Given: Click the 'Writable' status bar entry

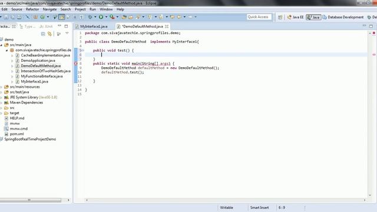Looking at the screenshot, I should pyautogui.click(x=226, y=208).
